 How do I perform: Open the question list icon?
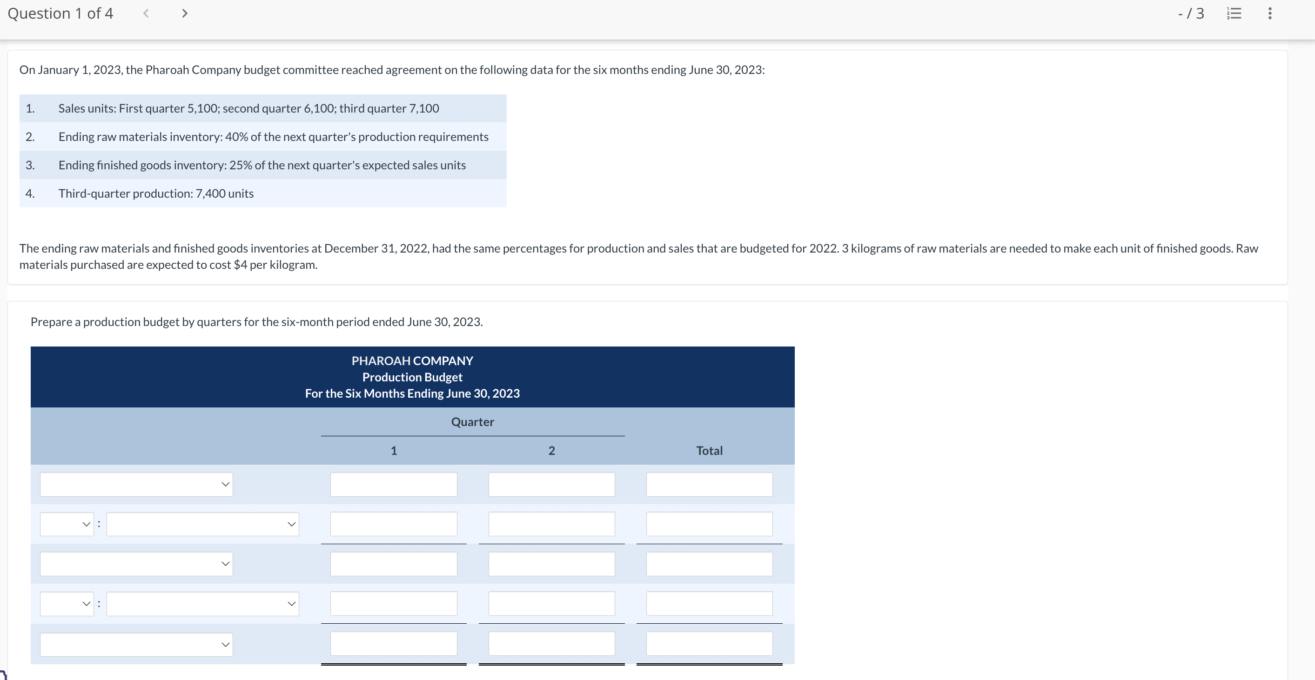pyautogui.click(x=1234, y=13)
